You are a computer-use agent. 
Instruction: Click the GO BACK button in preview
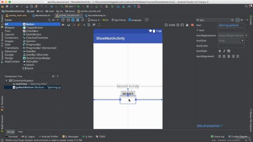tap(128, 93)
